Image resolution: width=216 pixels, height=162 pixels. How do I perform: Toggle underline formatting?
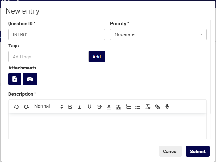[89, 107]
